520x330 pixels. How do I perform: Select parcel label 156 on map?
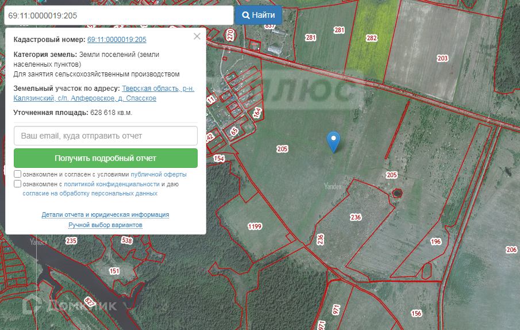[x=416, y=313]
